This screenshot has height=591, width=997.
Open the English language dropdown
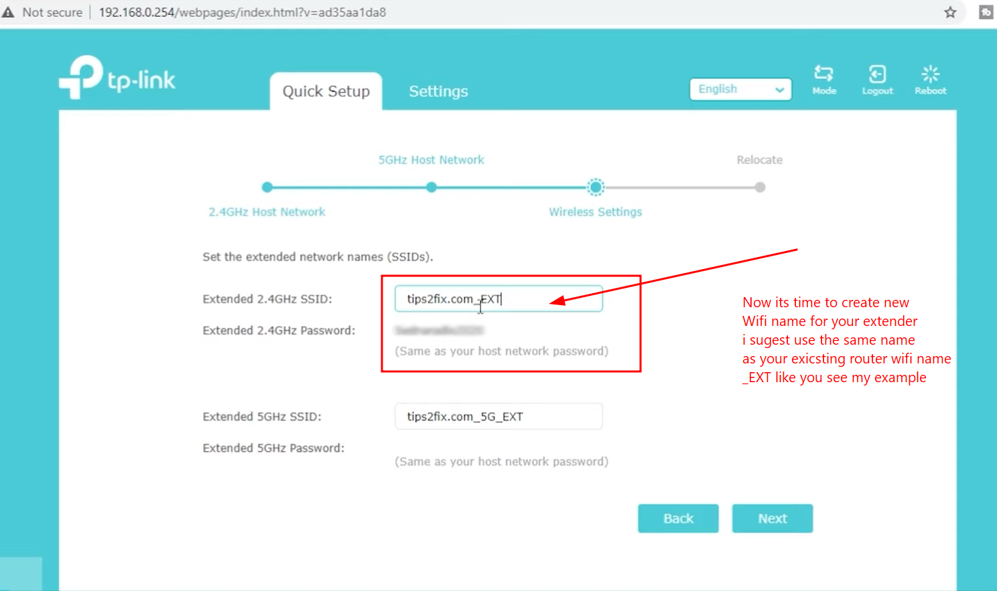point(740,89)
